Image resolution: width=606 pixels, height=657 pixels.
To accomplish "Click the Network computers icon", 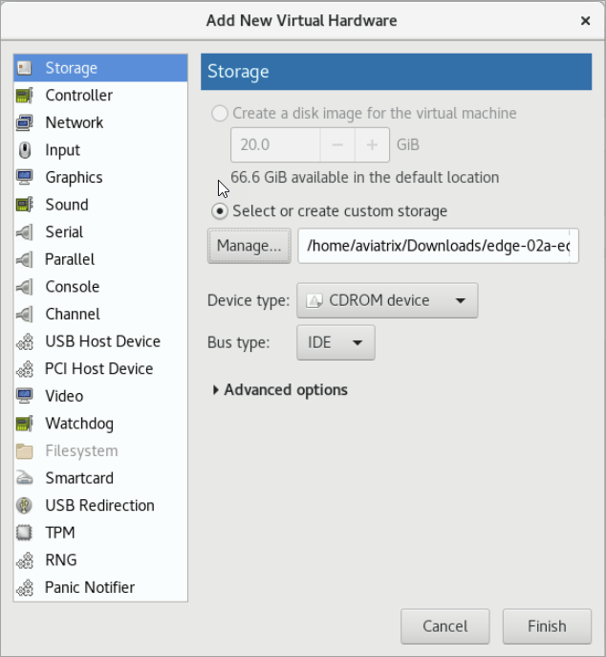I will [x=24, y=122].
